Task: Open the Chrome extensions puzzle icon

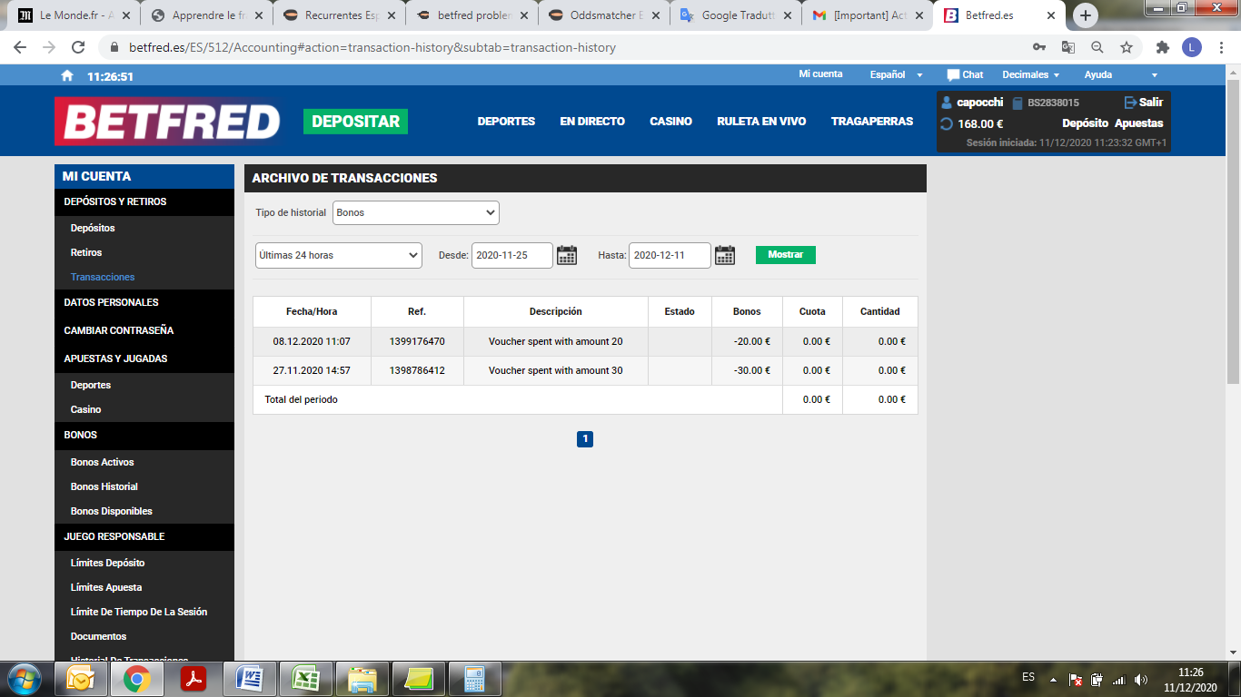Action: tap(1162, 47)
